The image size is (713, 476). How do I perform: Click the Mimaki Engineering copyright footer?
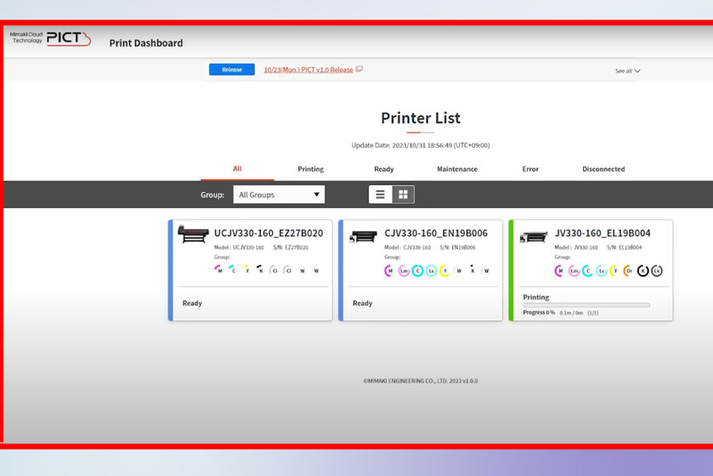421,381
